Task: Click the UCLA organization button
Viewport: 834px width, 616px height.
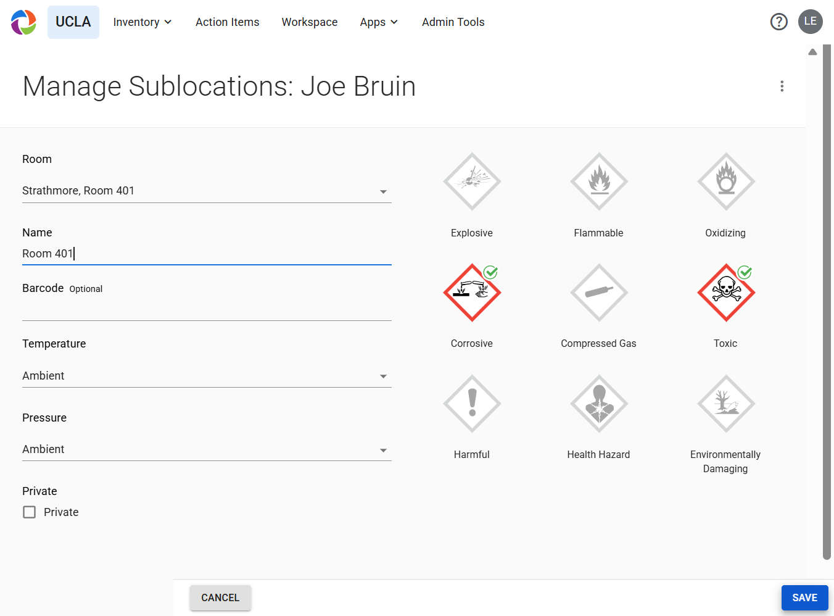Action: coord(73,22)
